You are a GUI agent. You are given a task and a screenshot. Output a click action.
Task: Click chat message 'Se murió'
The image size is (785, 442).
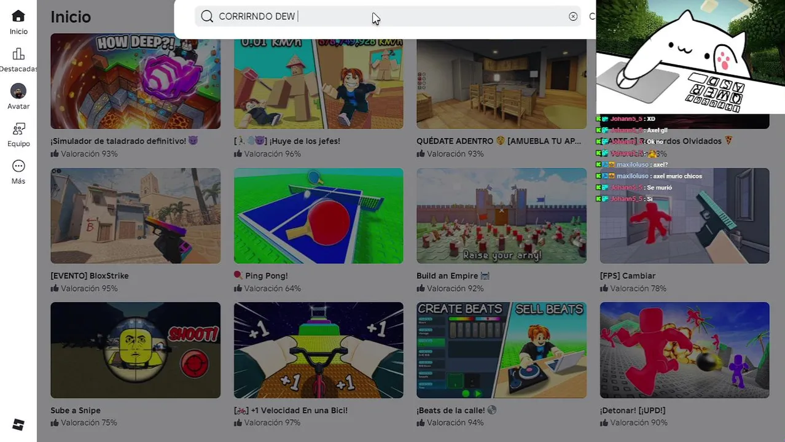pos(635,188)
